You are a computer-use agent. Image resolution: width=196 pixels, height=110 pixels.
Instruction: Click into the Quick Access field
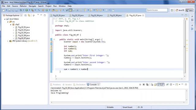pyautogui.click(x=157, y=10)
